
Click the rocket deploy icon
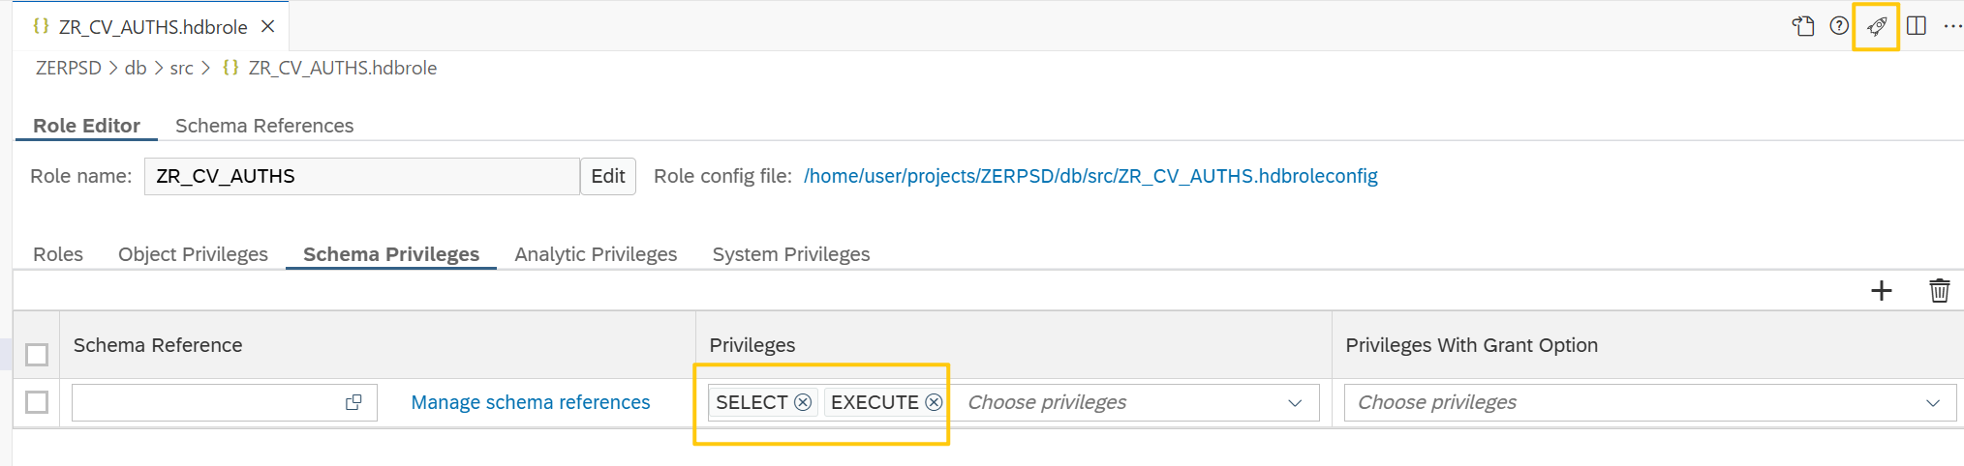[1877, 26]
